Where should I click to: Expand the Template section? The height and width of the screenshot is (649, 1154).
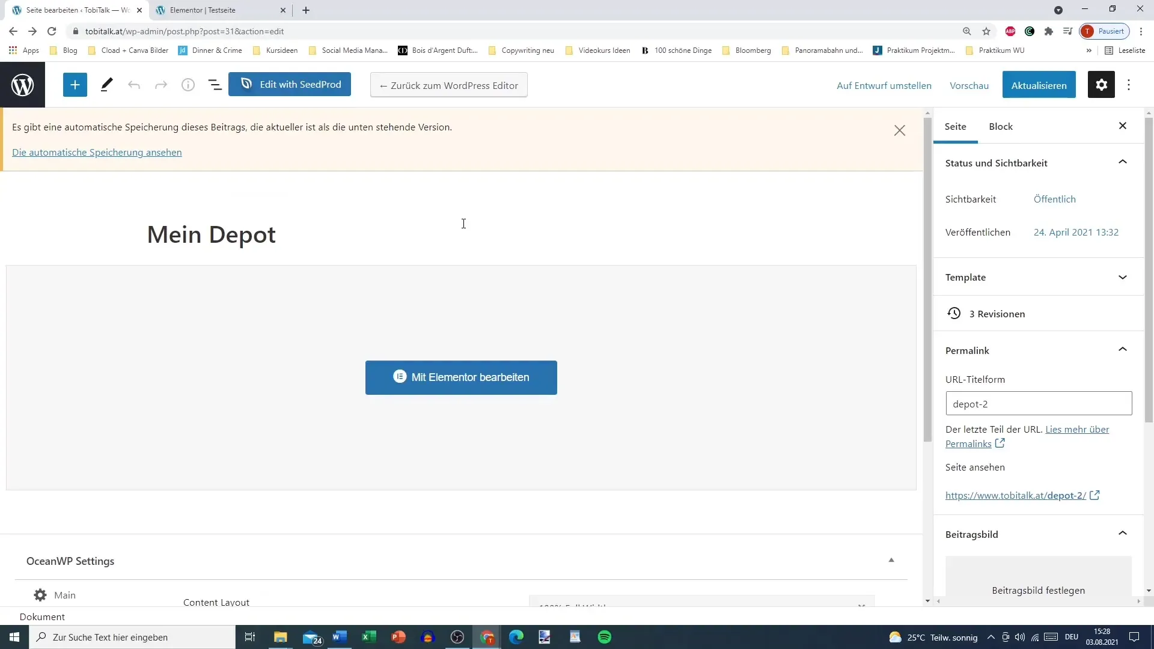1123,277
